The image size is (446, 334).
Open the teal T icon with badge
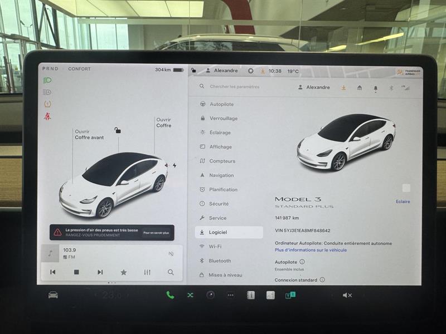click(x=290, y=295)
